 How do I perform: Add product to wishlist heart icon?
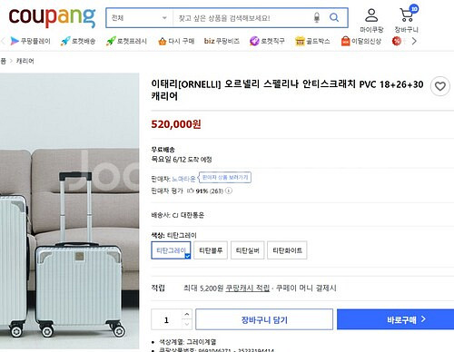[440, 86]
